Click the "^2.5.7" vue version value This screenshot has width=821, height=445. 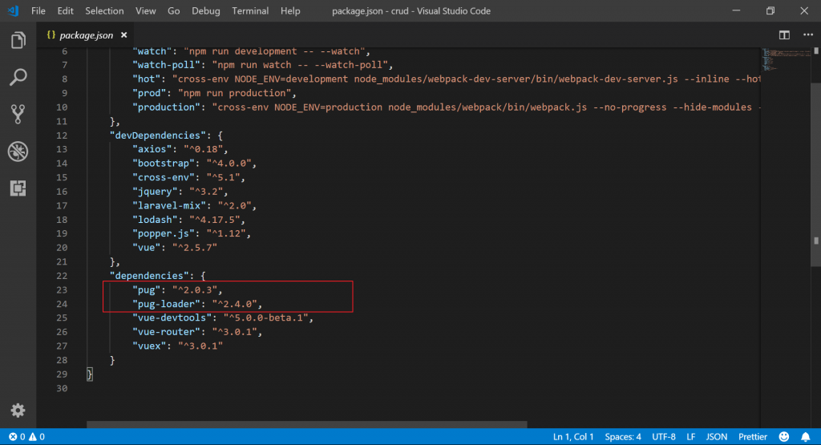click(195, 248)
